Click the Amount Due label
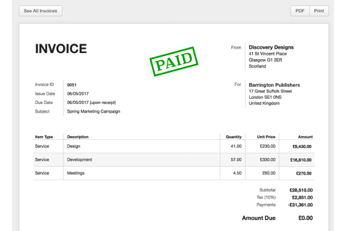The image size is (346, 231). 258,218
